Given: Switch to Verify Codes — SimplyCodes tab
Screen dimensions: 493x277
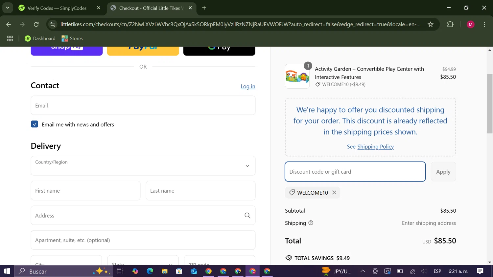Looking at the screenshot, I should tap(57, 8).
